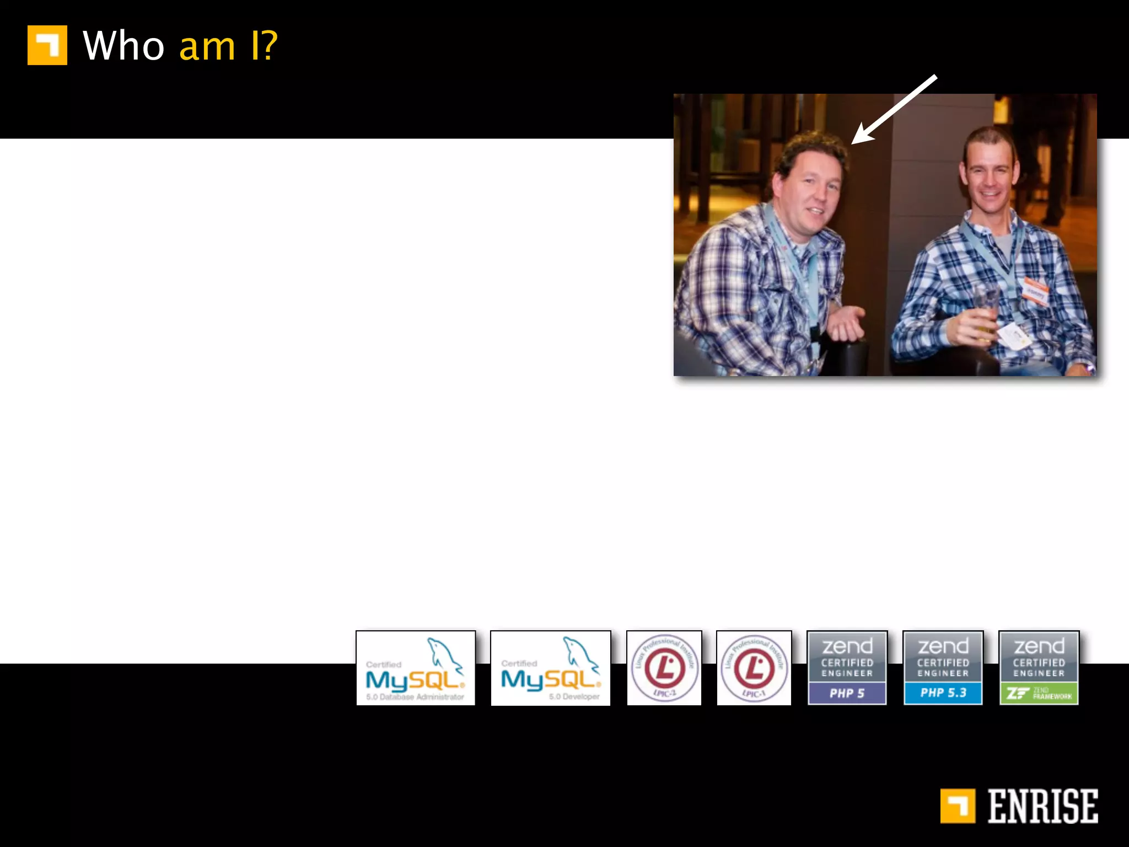
Task: Select the LPIC-2 certification logo
Action: pos(664,668)
